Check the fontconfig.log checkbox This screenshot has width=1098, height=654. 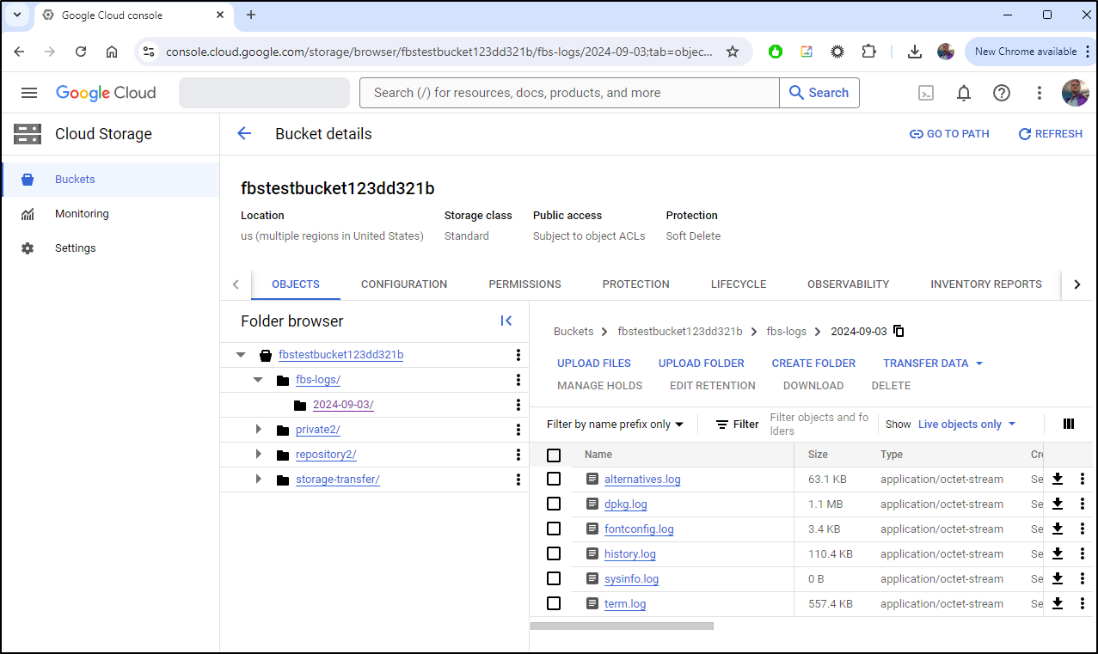554,529
